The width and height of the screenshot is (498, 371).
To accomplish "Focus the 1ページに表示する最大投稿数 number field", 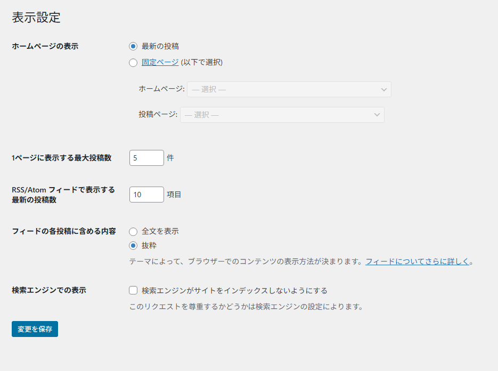I will click(146, 158).
